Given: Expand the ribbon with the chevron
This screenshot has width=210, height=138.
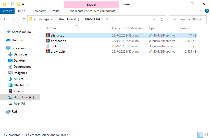Looking at the screenshot, I should [201, 11].
